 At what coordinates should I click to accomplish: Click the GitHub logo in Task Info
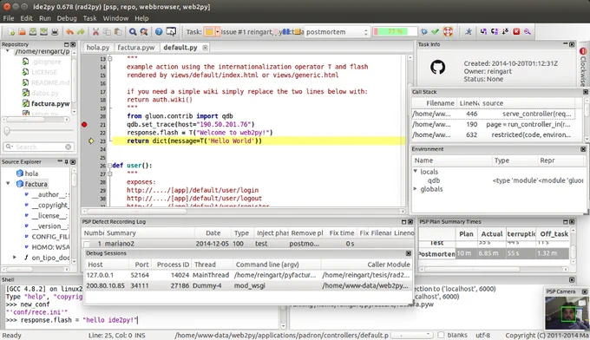[437, 68]
